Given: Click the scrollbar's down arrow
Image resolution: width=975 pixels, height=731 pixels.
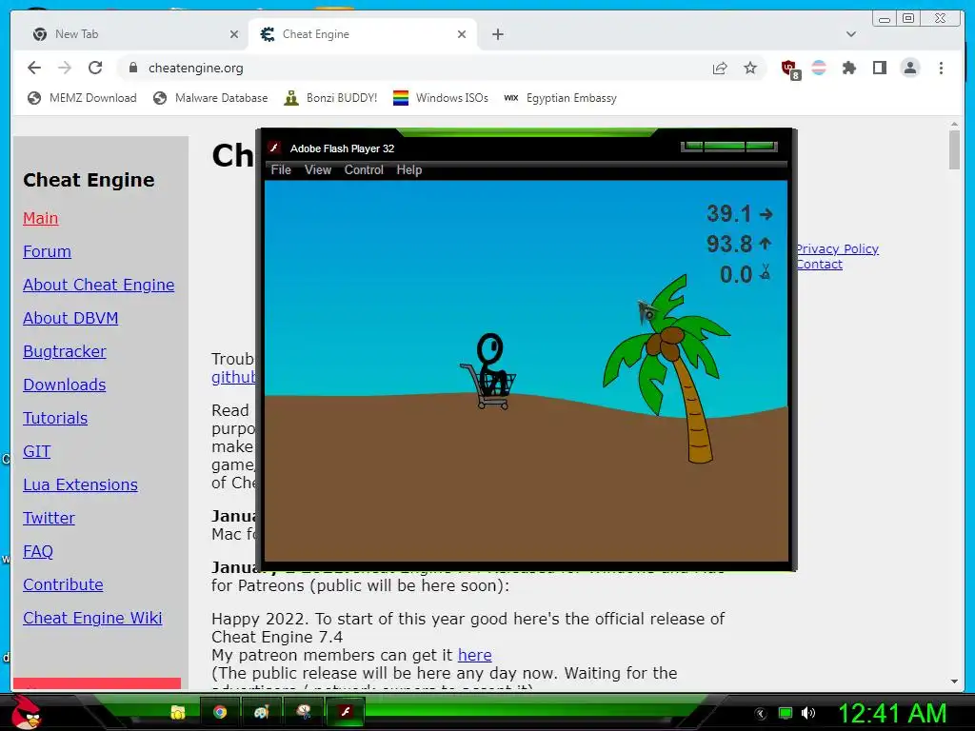Looking at the screenshot, I should click(x=954, y=682).
